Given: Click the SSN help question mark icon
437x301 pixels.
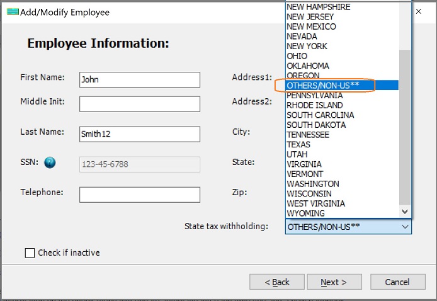Looking at the screenshot, I should 50,163.
